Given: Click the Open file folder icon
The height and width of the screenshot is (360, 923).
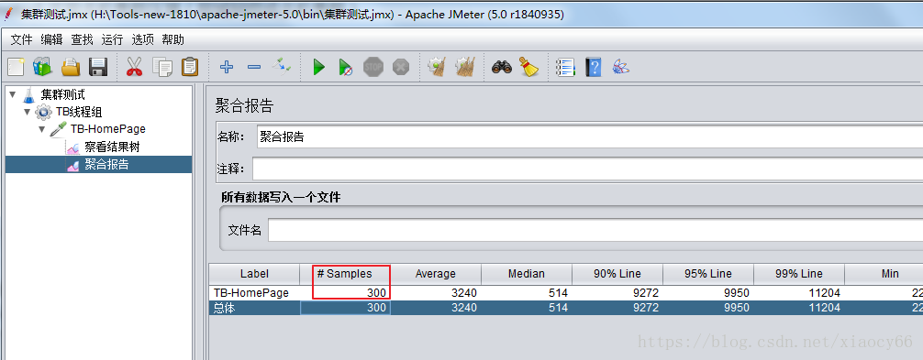Looking at the screenshot, I should pyautogui.click(x=71, y=67).
